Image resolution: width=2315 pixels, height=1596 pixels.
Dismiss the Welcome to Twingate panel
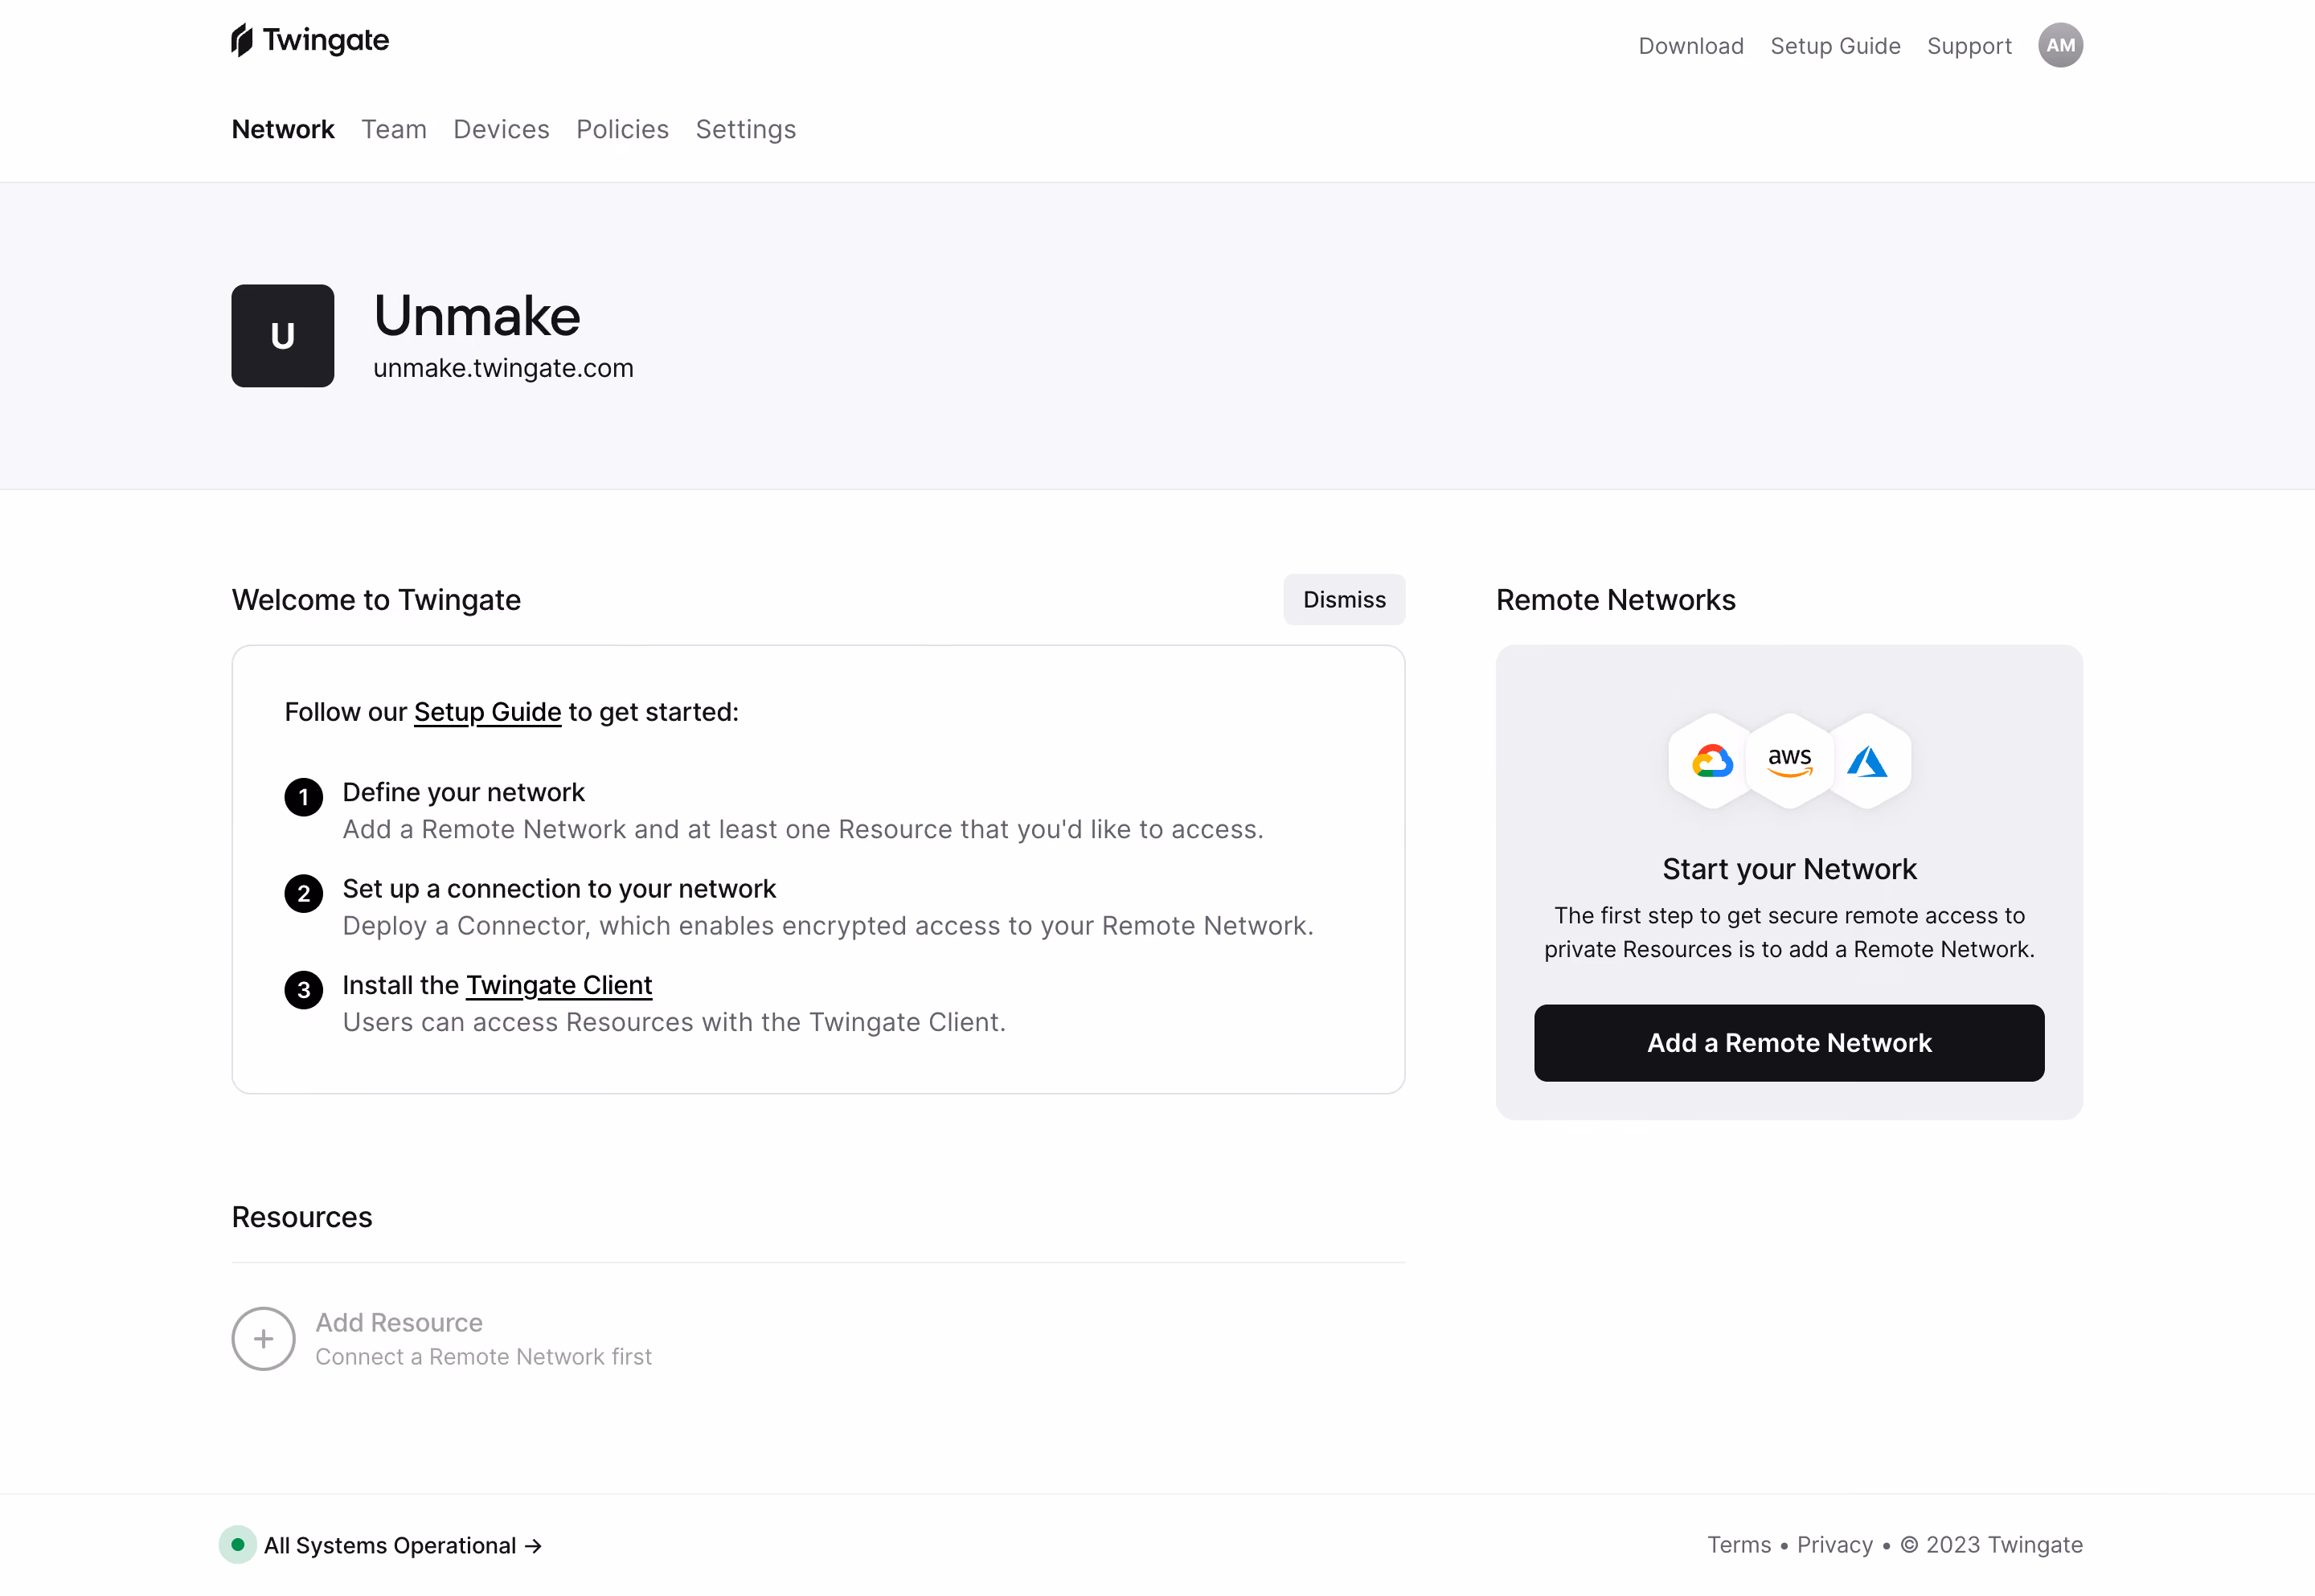click(x=1344, y=600)
